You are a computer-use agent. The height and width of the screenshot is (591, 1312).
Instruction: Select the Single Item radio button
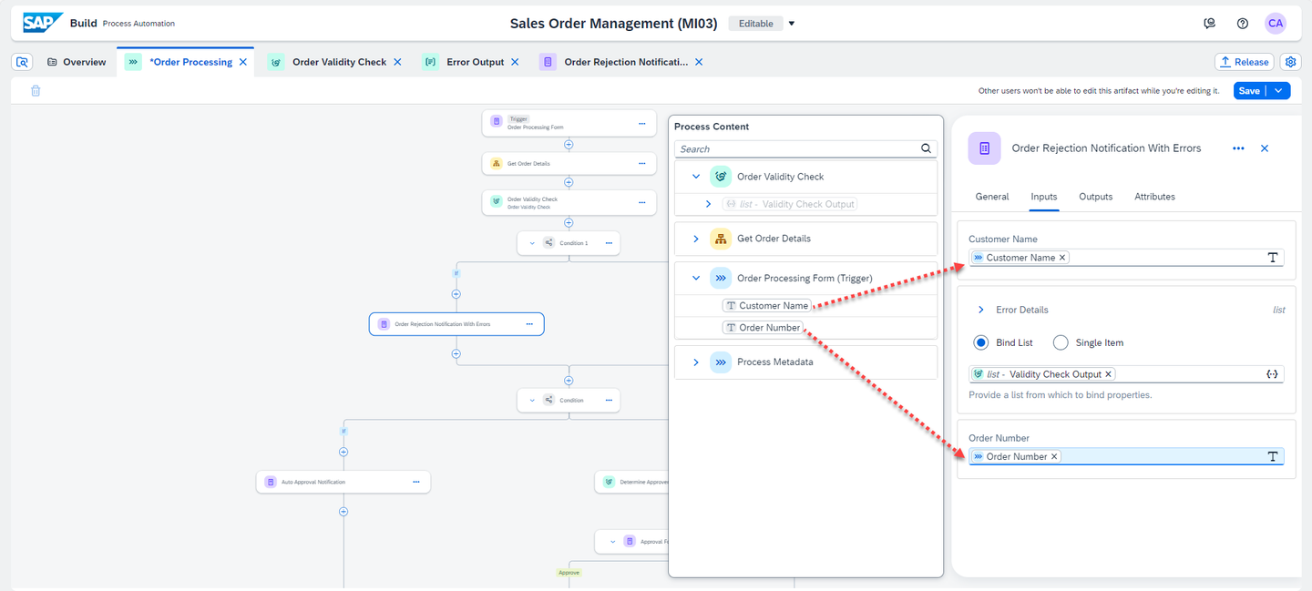pos(1061,342)
